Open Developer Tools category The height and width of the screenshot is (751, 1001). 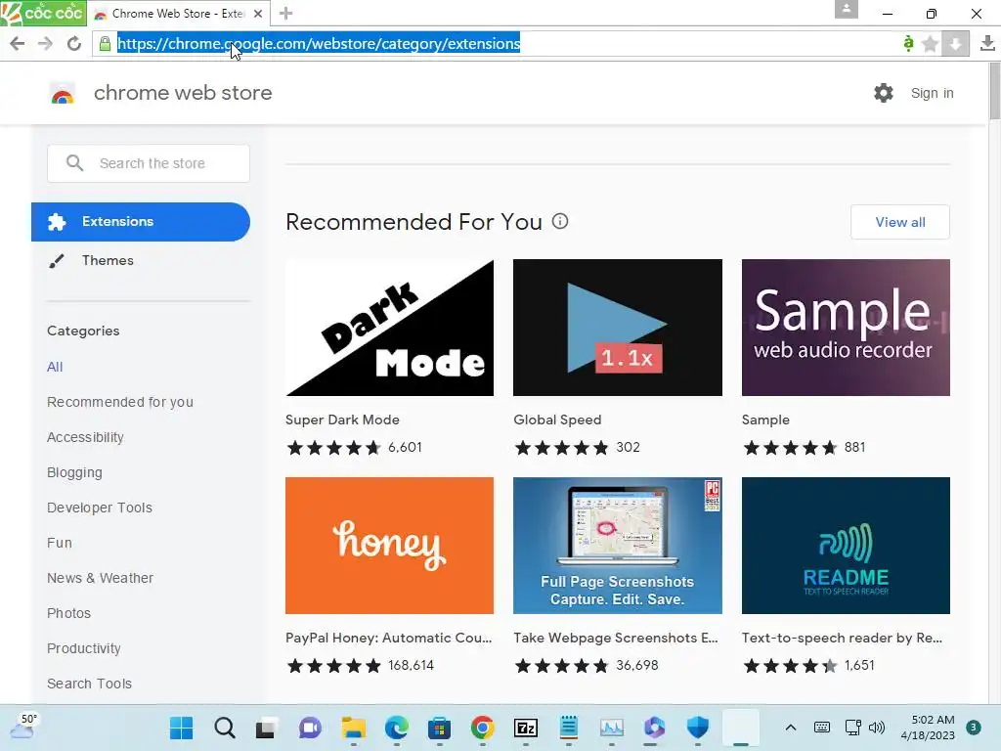click(x=100, y=508)
